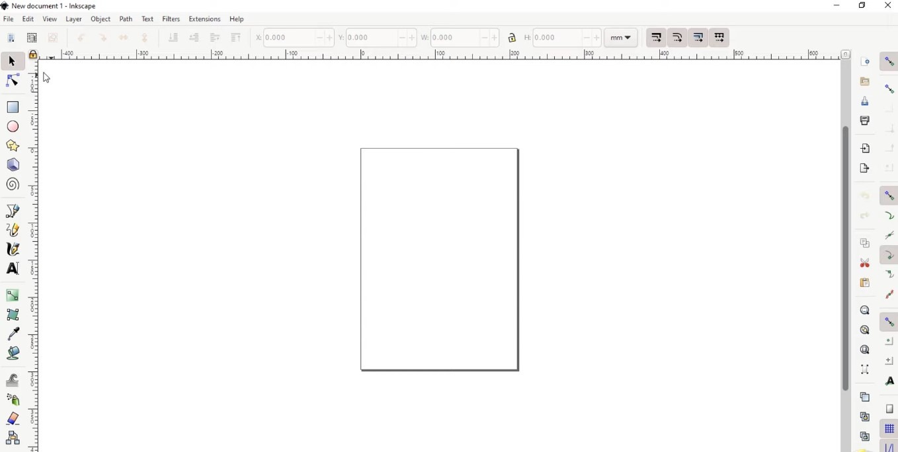Screen dimensions: 898x452
Task: Open the mm units dropdown
Action: point(621,38)
